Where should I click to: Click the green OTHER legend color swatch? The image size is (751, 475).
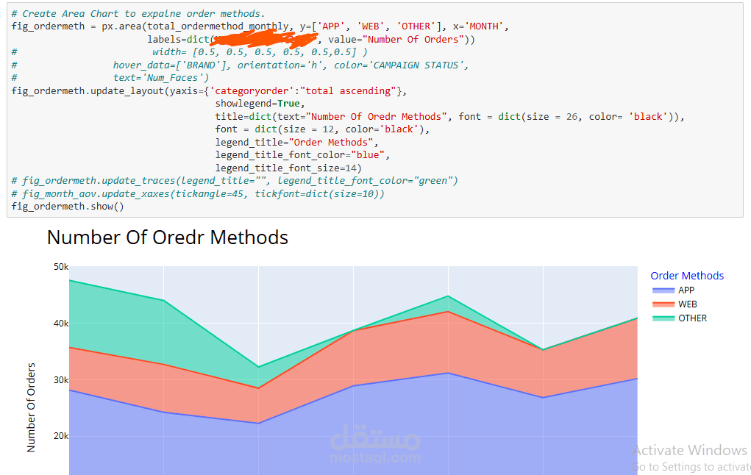coord(665,318)
